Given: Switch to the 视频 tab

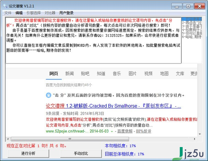Looking at the screenshot, I should [x=148, y=74].
